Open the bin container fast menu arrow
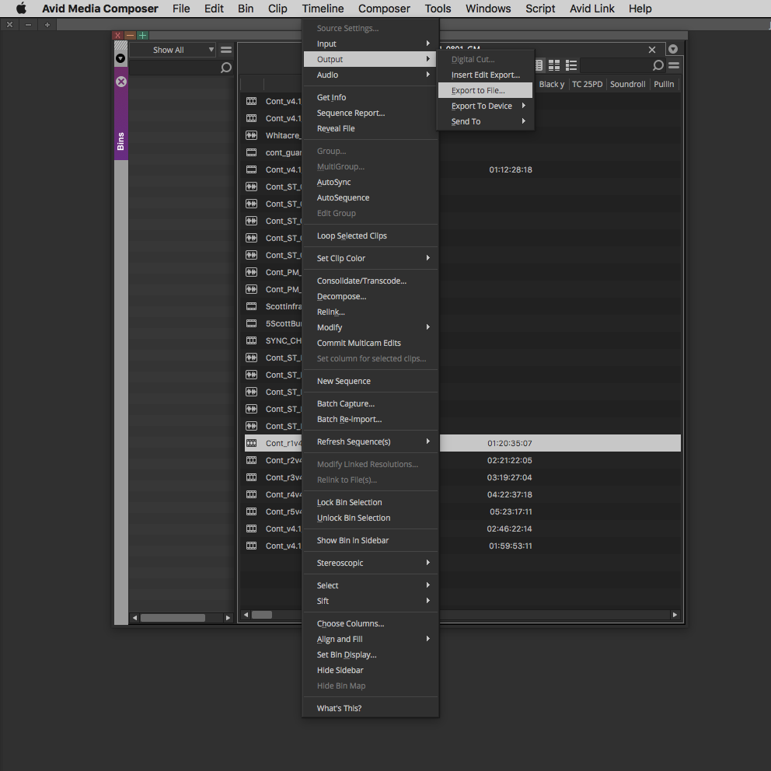The height and width of the screenshot is (771, 771). click(x=673, y=49)
